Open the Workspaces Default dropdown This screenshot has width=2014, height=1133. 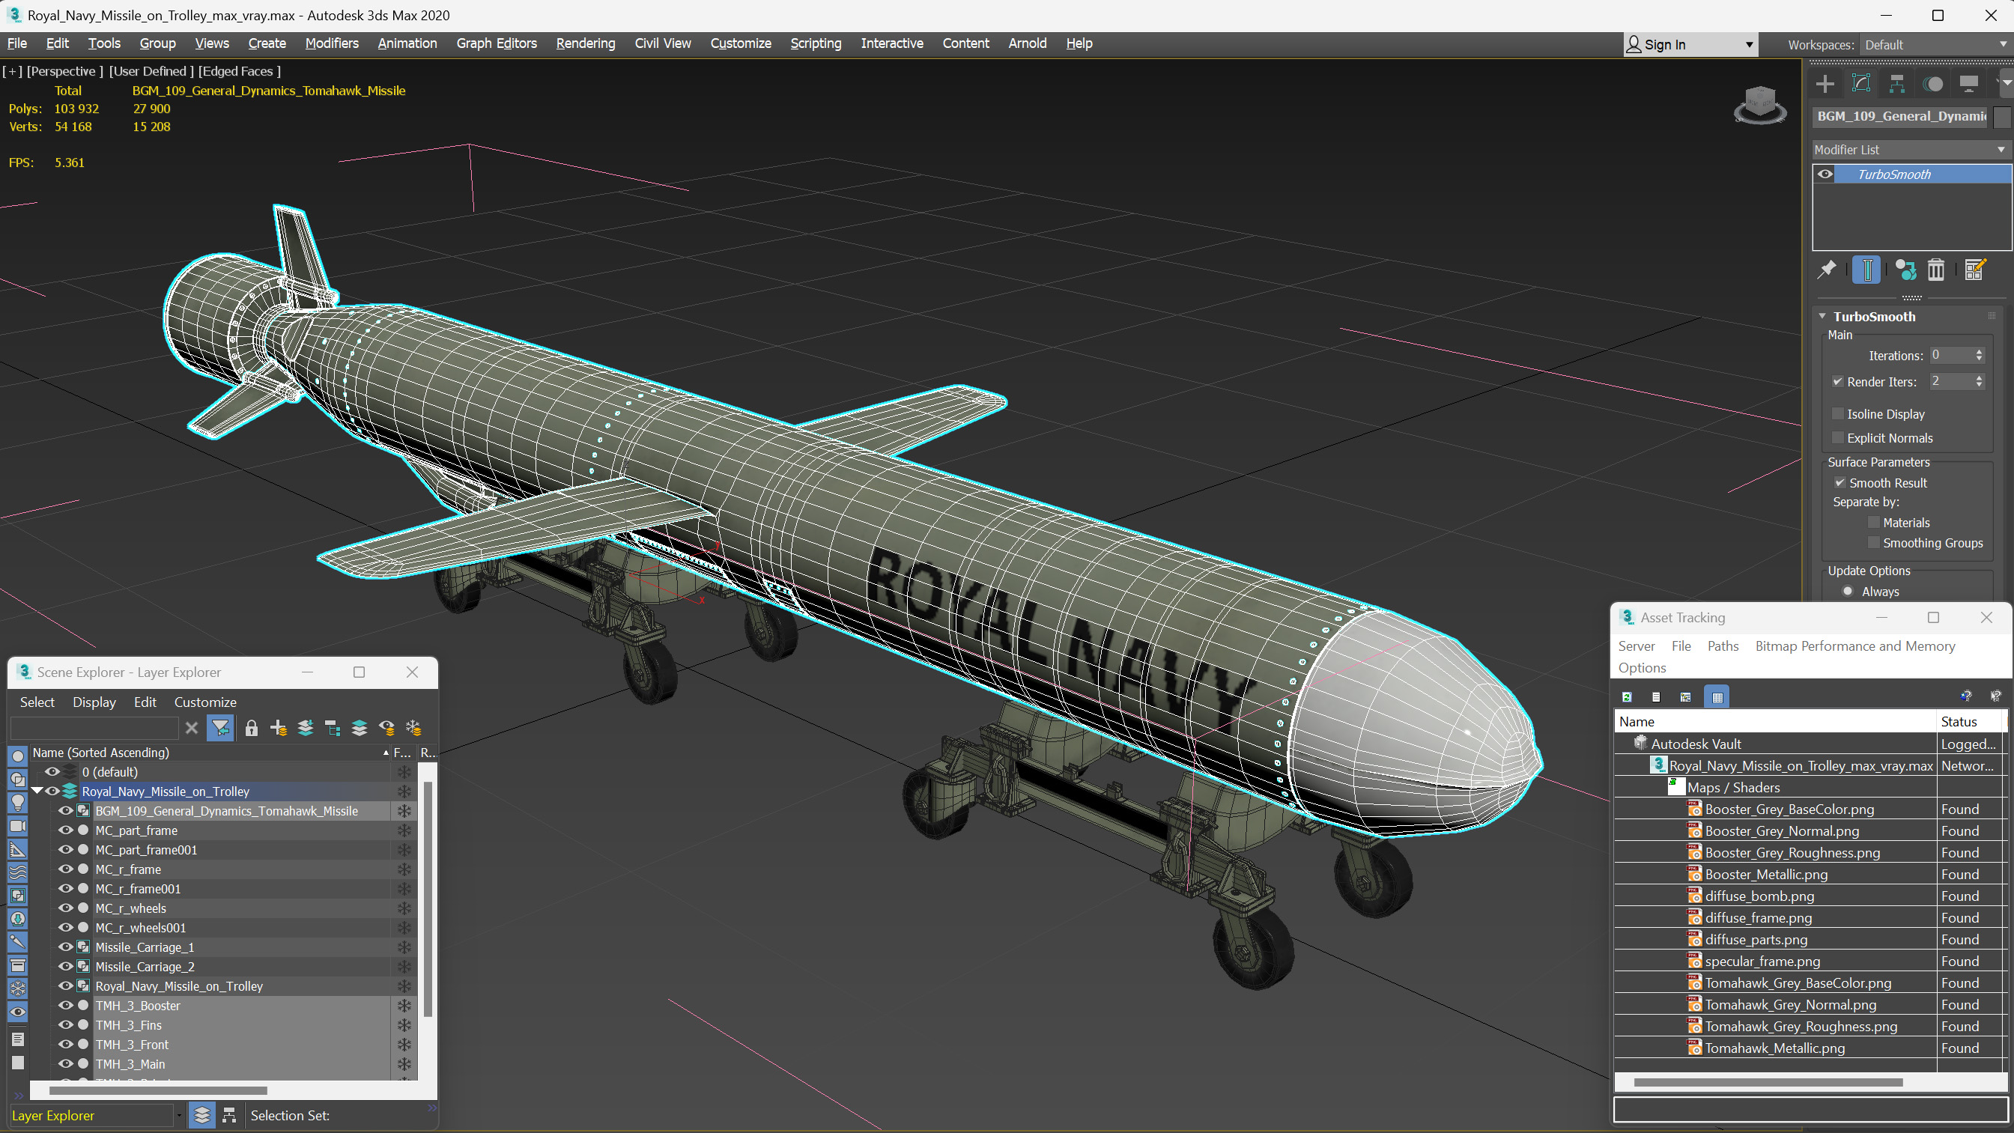pos(1935,45)
